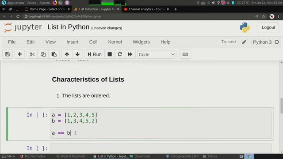Open the Cell menu
Viewport: 283px width, 159px height.
93,42
